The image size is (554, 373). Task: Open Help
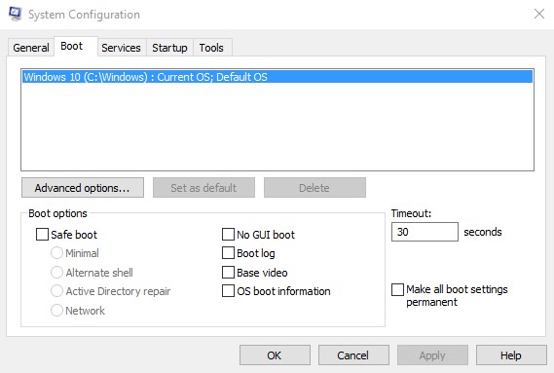511,354
